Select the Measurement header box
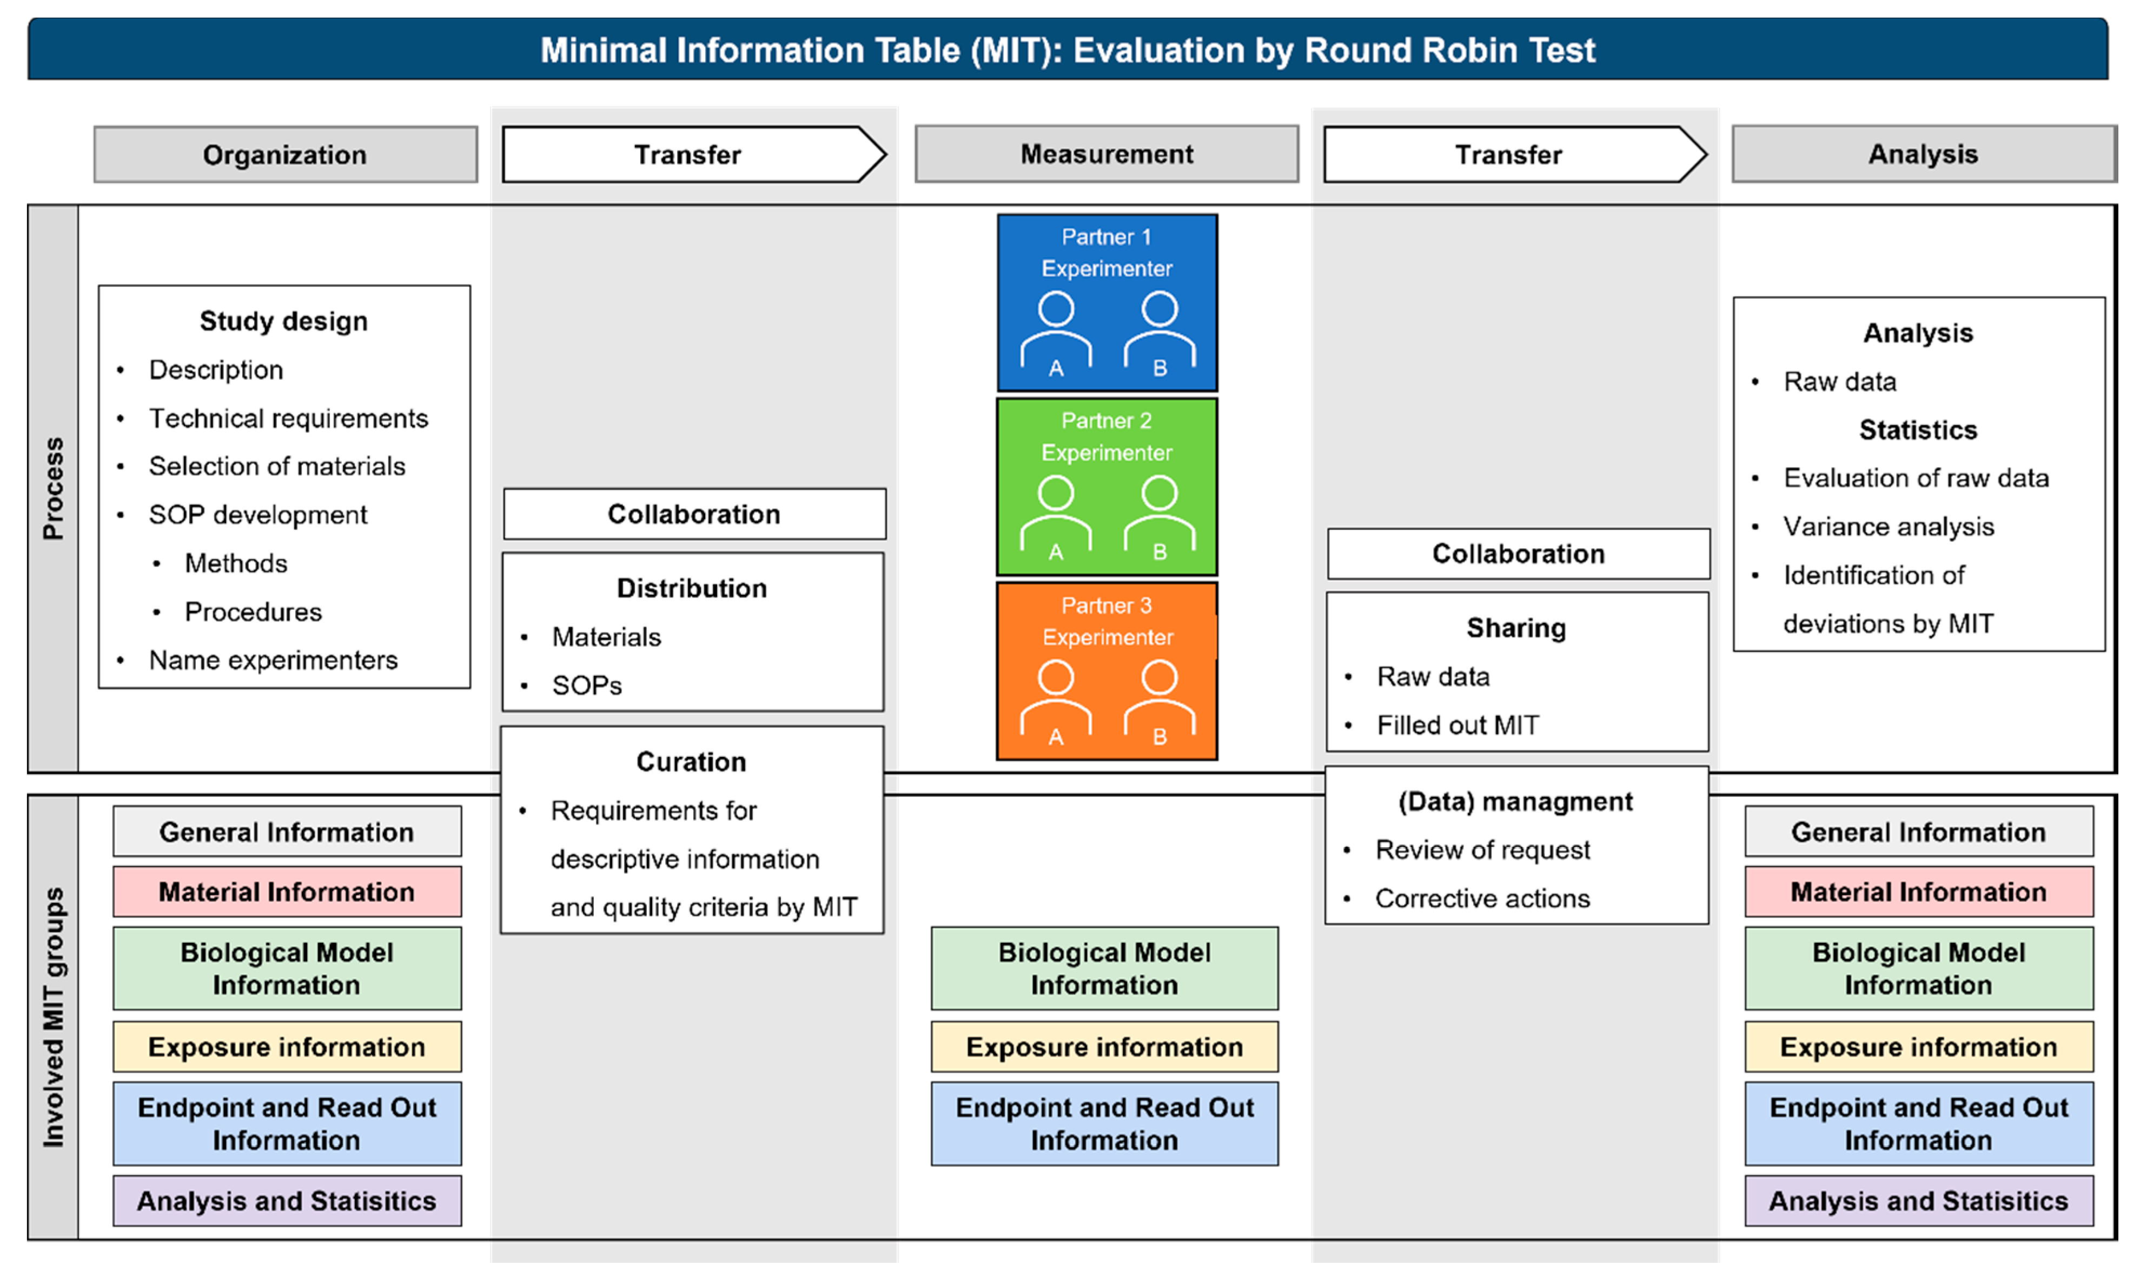 1106,154
